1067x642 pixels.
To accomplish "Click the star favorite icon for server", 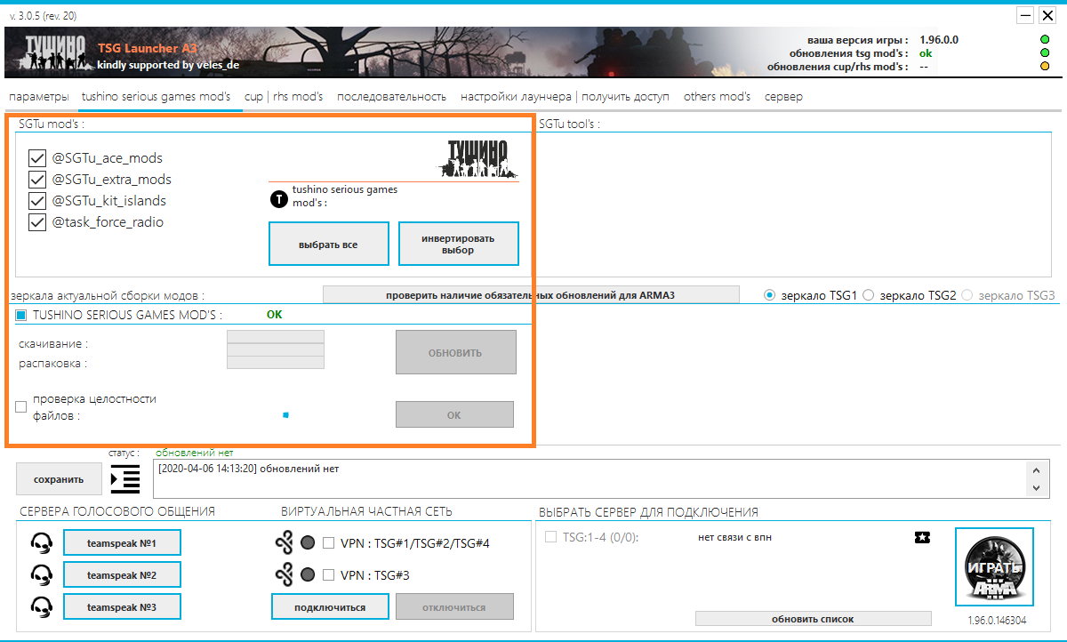I will click(922, 537).
